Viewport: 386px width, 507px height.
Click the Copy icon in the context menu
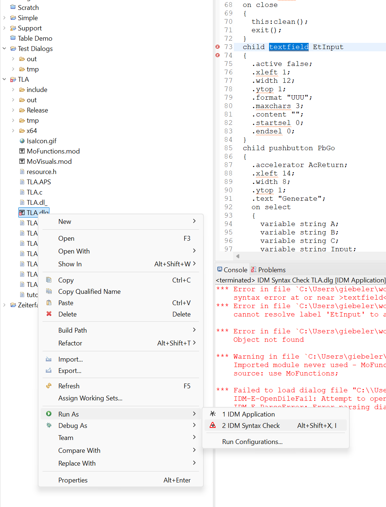click(49, 280)
